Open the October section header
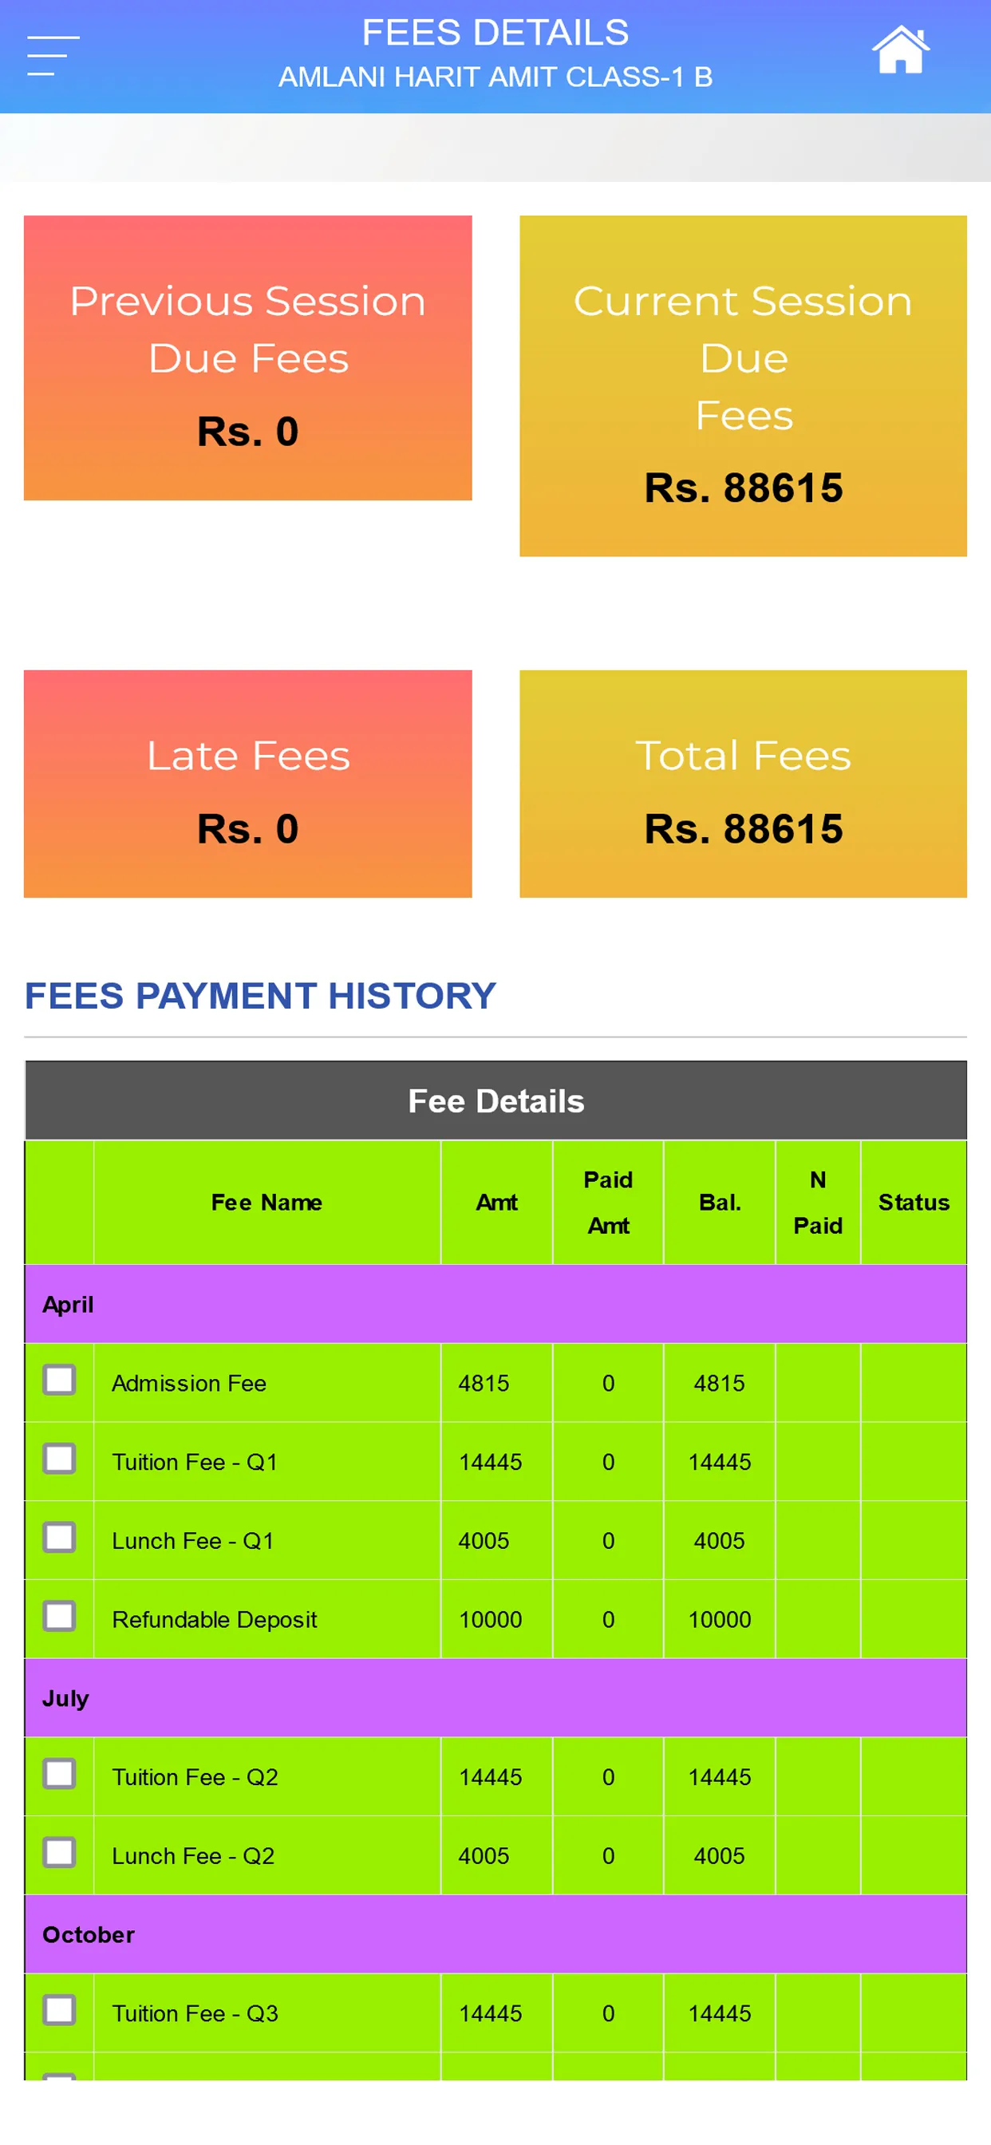991x2145 pixels. click(x=495, y=1934)
